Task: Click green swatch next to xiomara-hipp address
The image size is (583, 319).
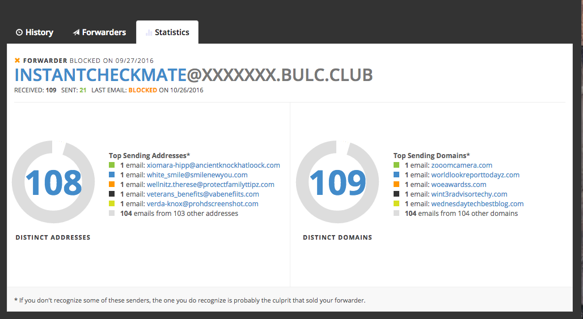Action: point(112,165)
